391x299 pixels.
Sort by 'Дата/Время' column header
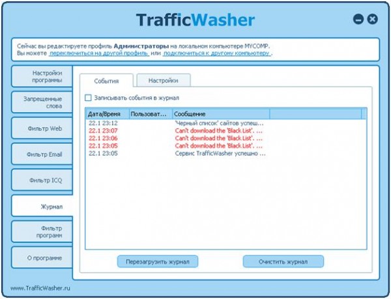point(108,114)
